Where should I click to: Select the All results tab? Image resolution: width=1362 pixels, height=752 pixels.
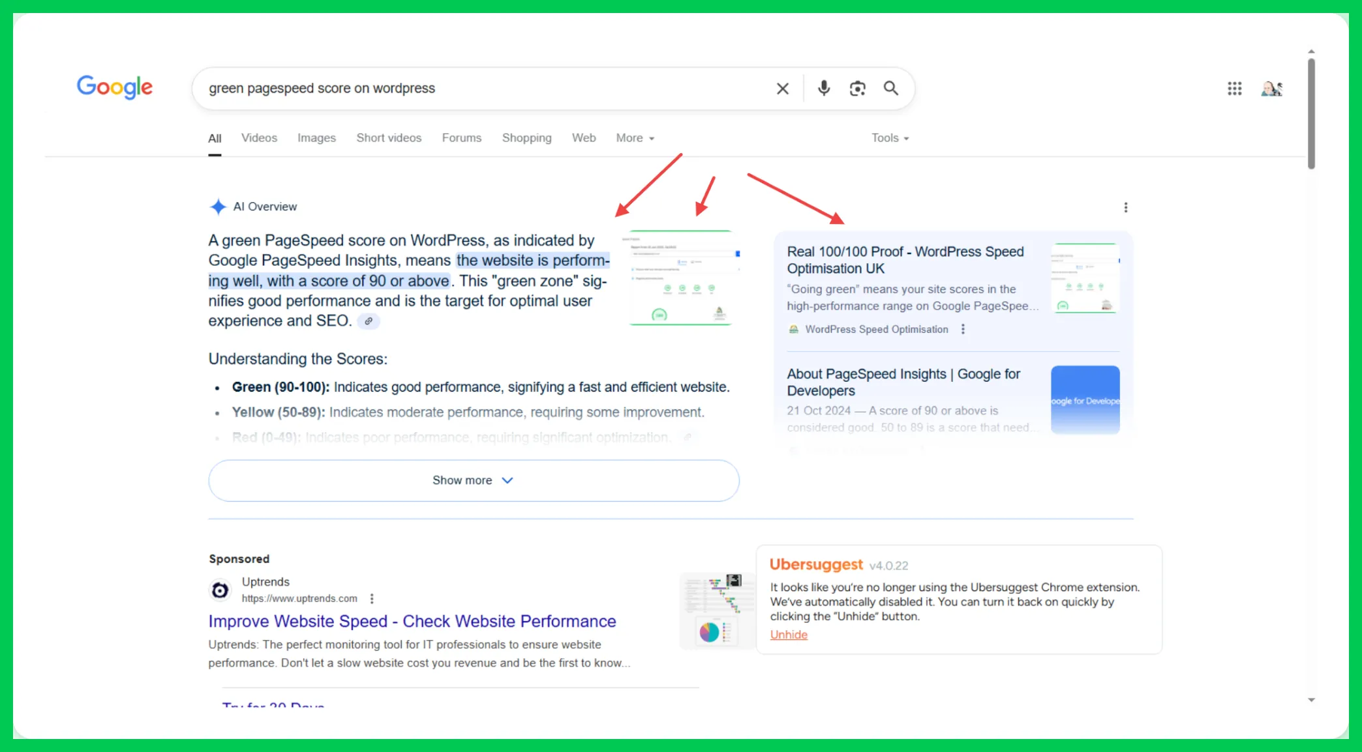click(215, 138)
